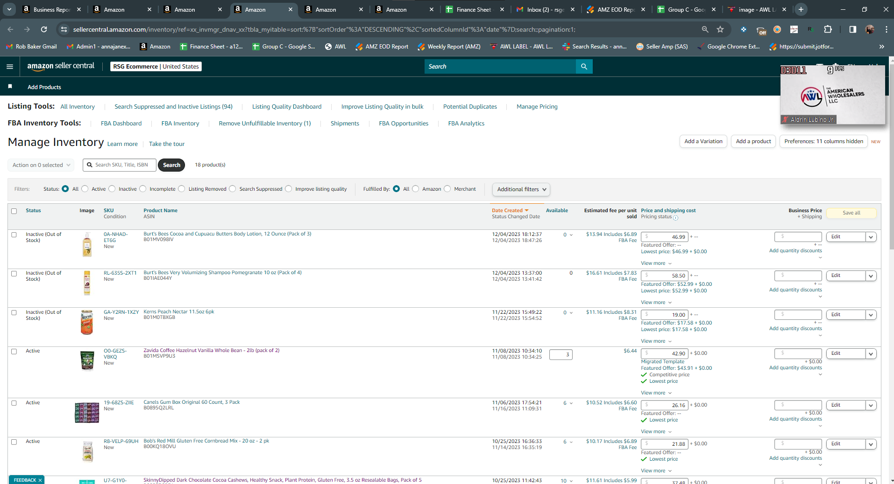Click the site information icon in address bar
Viewport: 894px width, 484px height.
[x=64, y=29]
